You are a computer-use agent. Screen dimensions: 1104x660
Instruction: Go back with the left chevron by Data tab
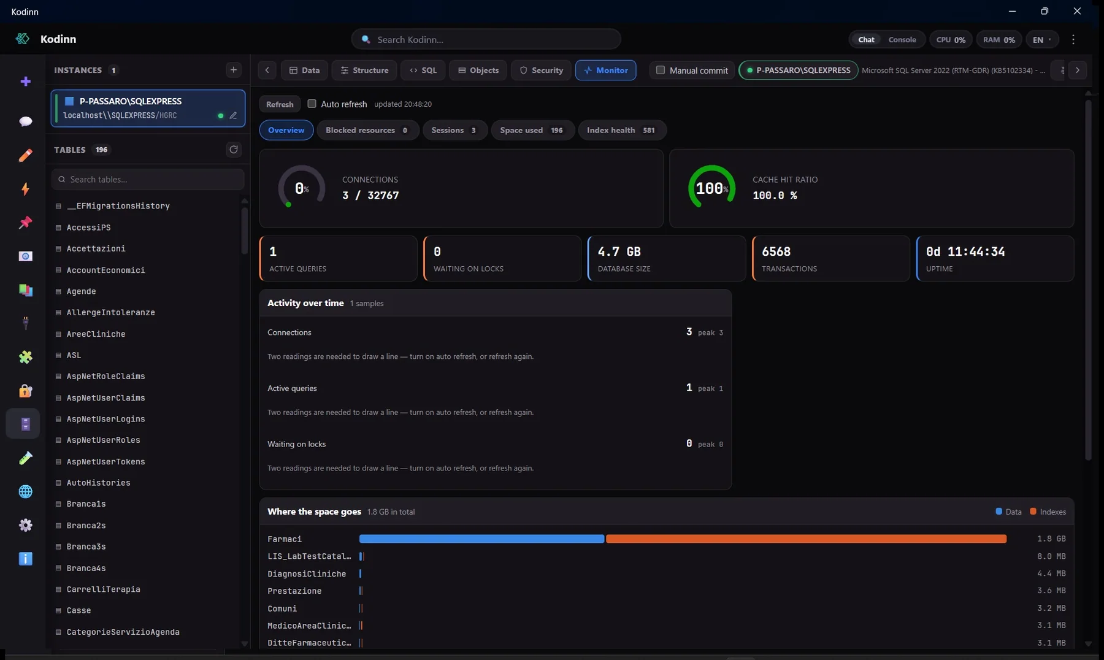click(267, 70)
